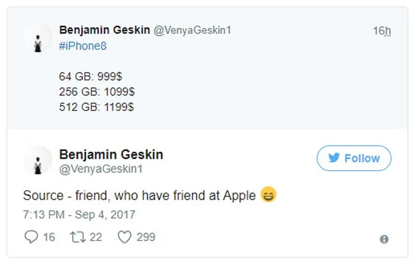
Task: Open the main tweet's profile avatar
Action: point(39,161)
